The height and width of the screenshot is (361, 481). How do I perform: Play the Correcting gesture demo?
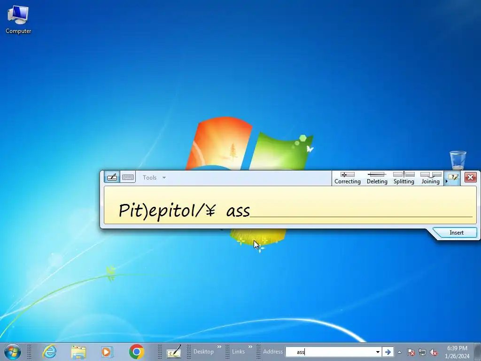pos(347,178)
